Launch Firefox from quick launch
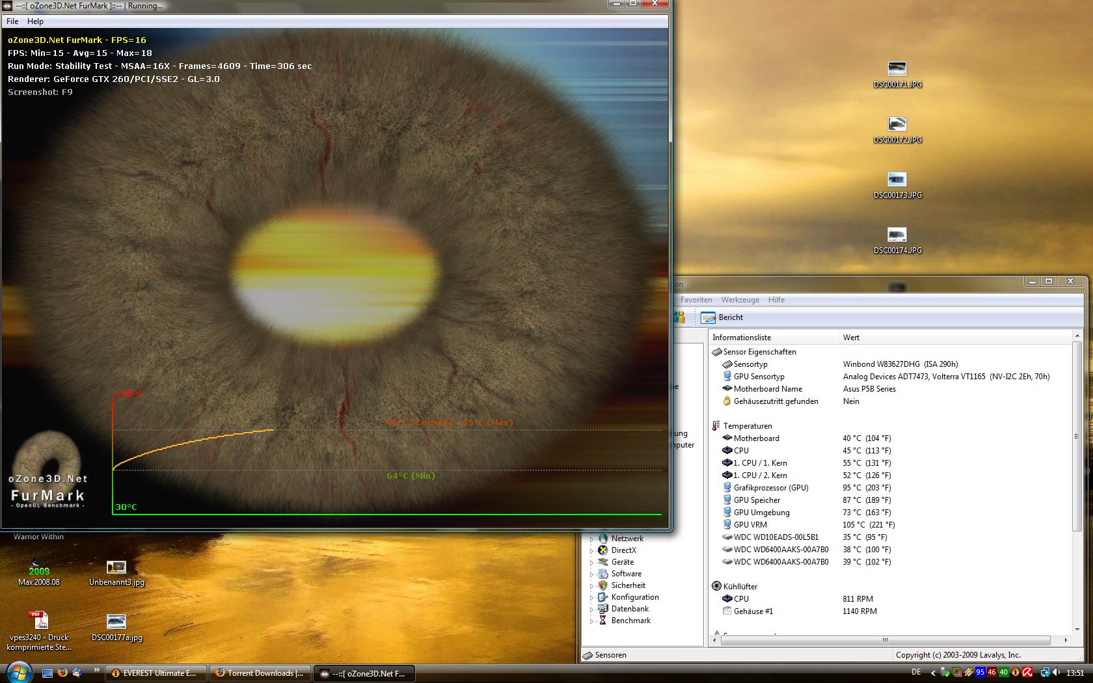1093x683 pixels. click(x=62, y=673)
